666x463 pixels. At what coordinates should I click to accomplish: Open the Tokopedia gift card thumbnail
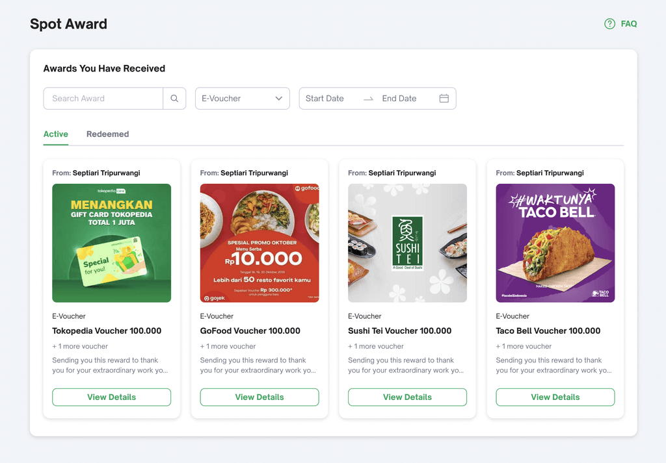tap(111, 243)
